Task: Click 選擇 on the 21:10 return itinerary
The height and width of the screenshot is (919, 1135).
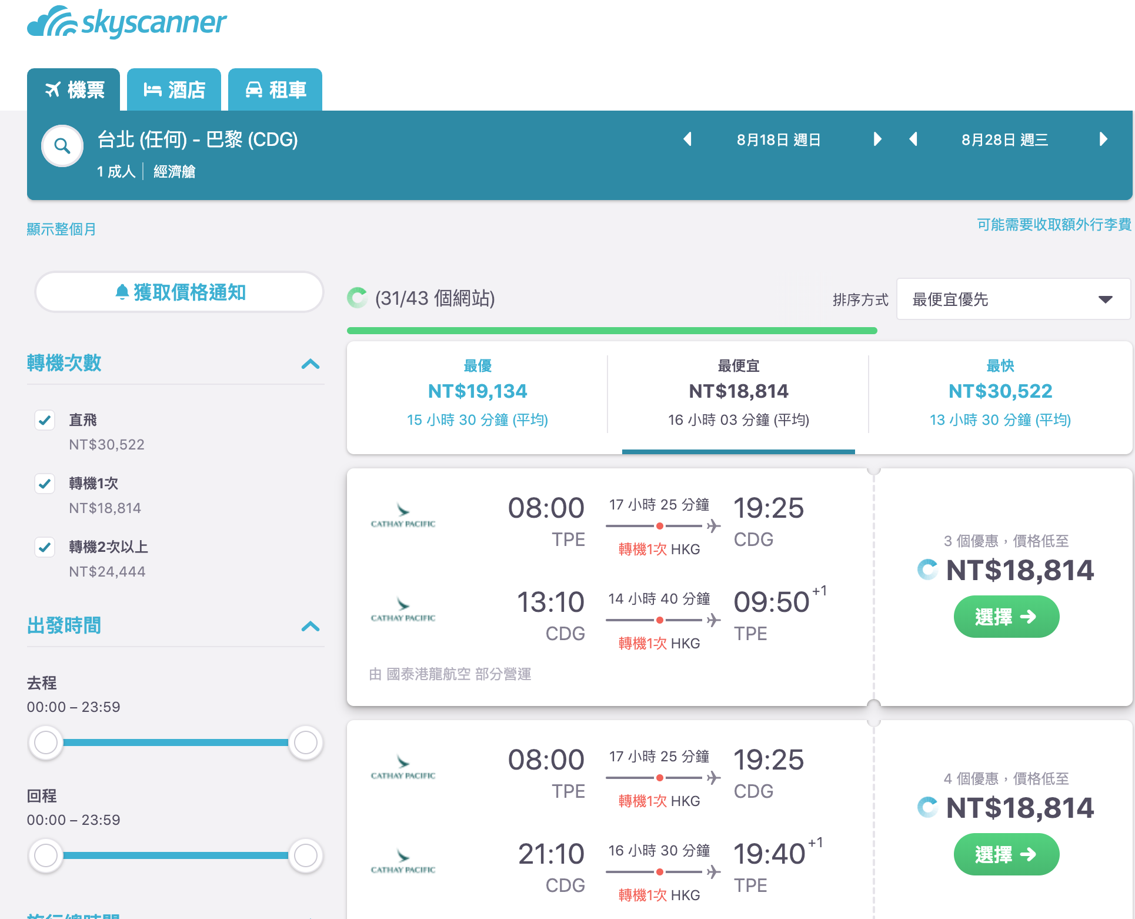Action: tap(1006, 854)
